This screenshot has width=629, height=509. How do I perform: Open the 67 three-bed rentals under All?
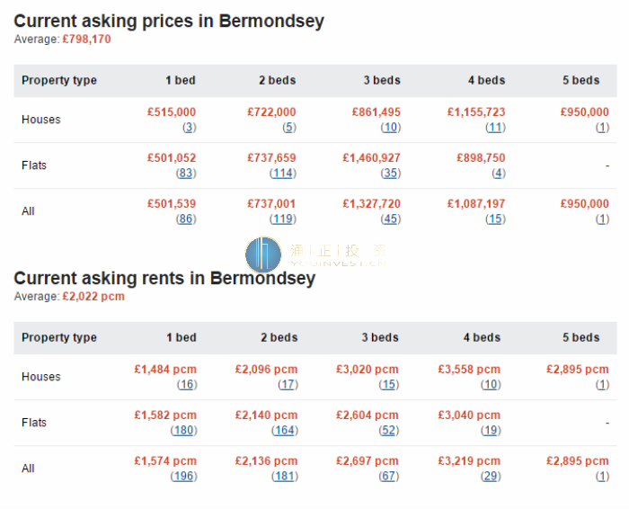point(389,476)
